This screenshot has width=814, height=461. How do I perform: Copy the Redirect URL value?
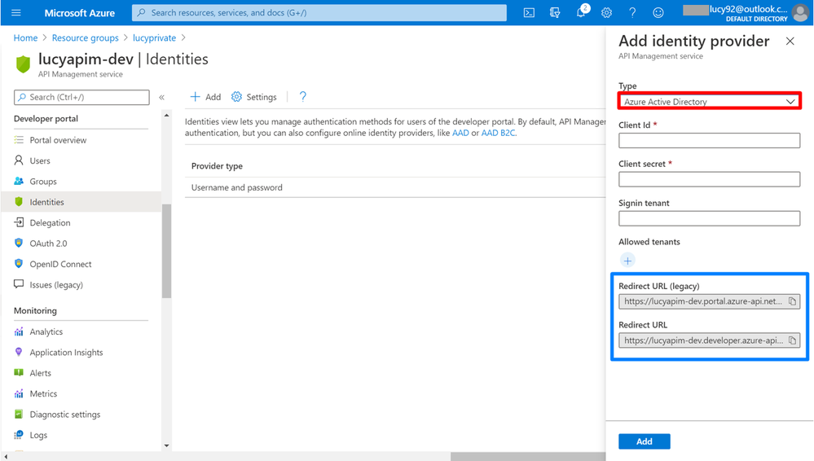[x=792, y=340]
